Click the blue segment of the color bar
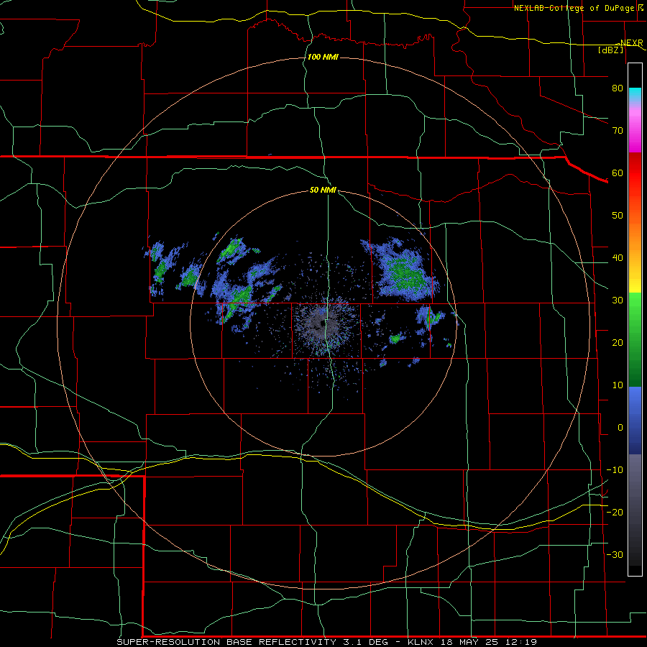This screenshot has width=647, height=647. (635, 420)
